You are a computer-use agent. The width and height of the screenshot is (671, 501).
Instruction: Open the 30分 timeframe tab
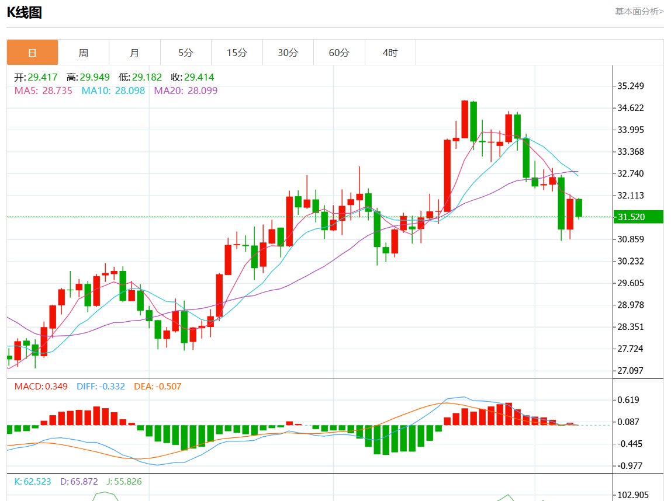[x=288, y=53]
